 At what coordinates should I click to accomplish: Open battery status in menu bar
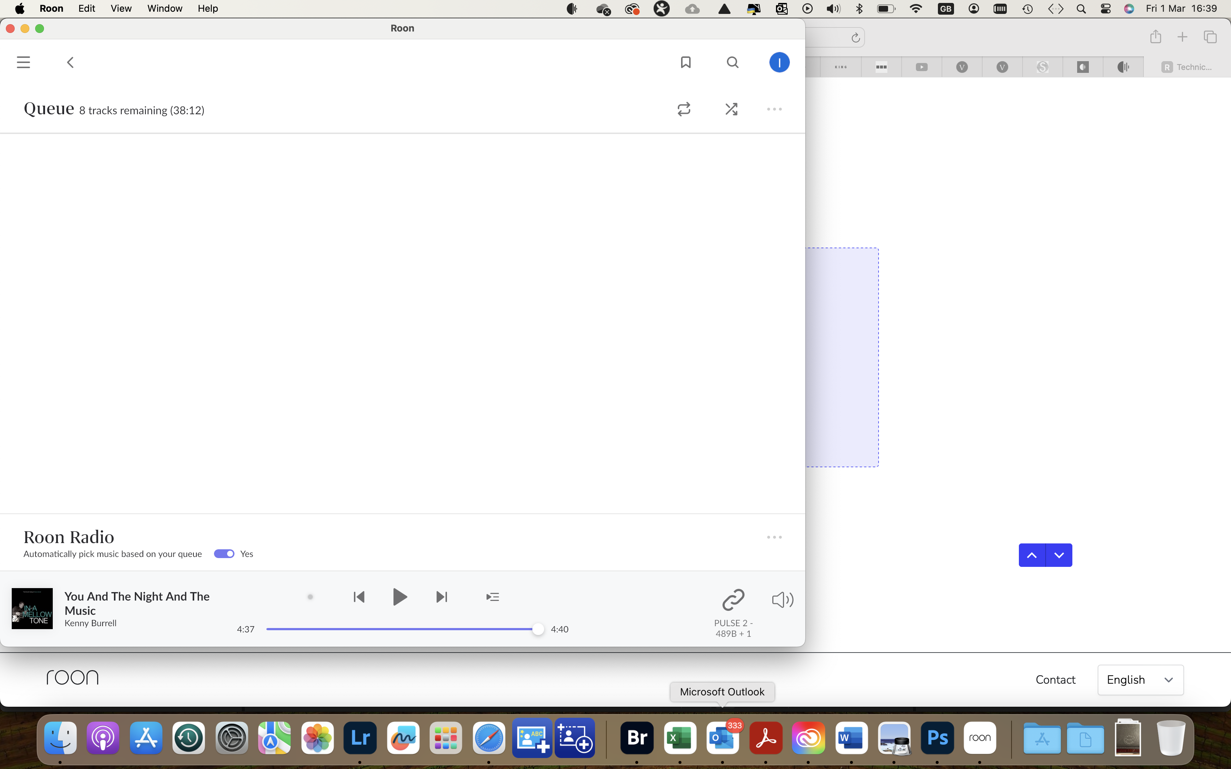pos(887,9)
